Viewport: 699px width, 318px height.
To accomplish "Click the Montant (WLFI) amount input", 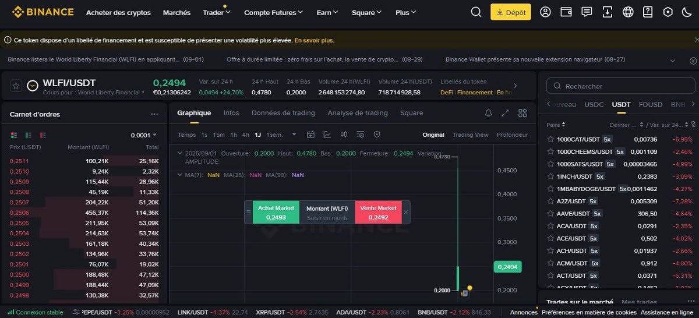I will (327, 218).
